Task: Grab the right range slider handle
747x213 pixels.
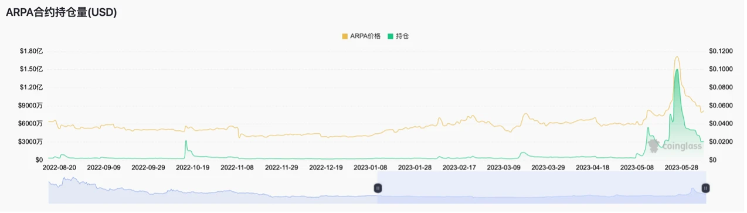Action: (705, 188)
